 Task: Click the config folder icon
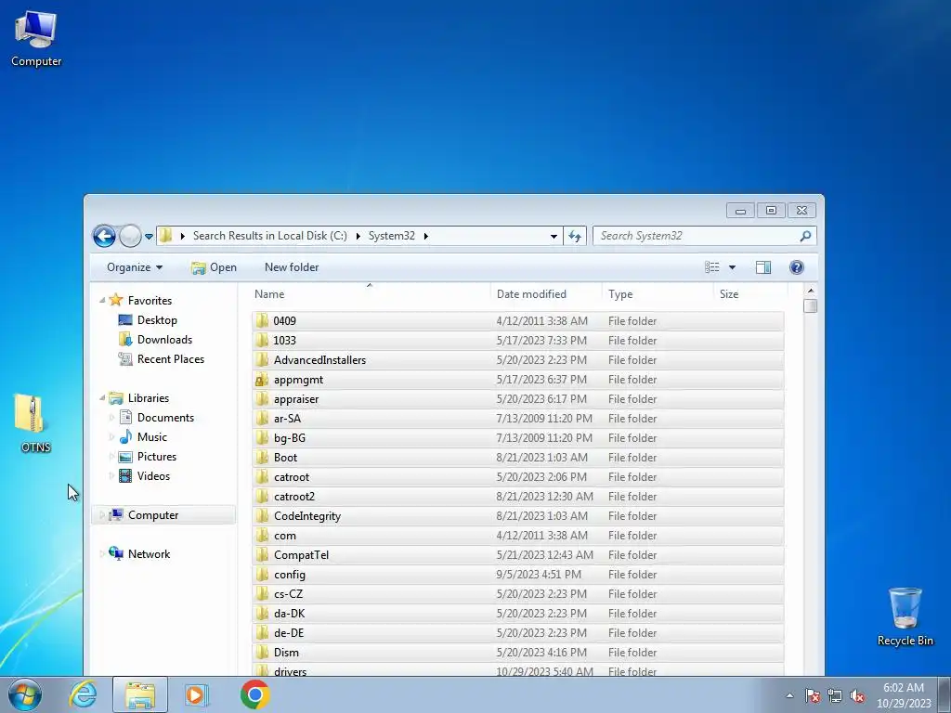[x=262, y=574]
